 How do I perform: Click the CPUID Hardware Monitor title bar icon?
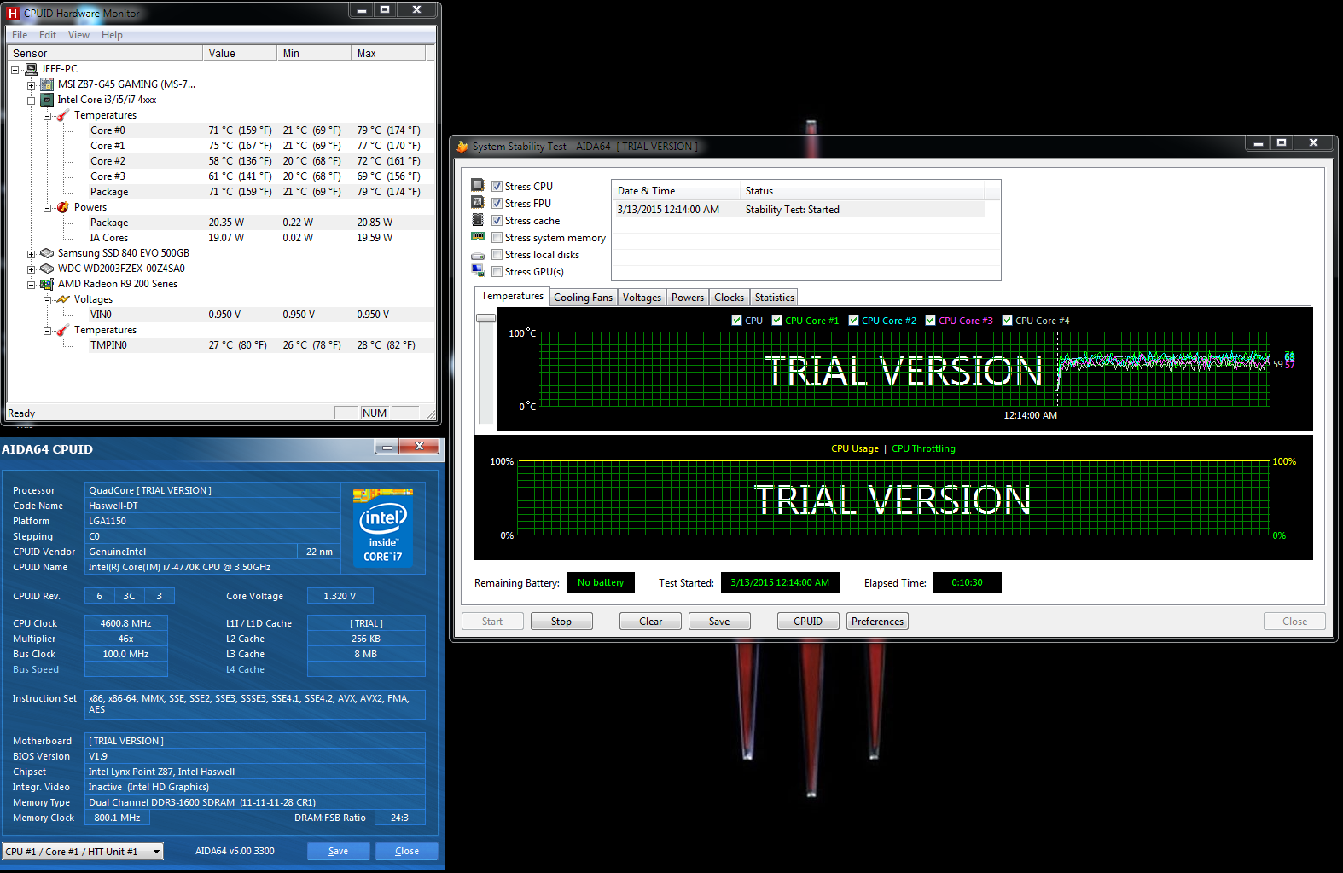pos(13,13)
